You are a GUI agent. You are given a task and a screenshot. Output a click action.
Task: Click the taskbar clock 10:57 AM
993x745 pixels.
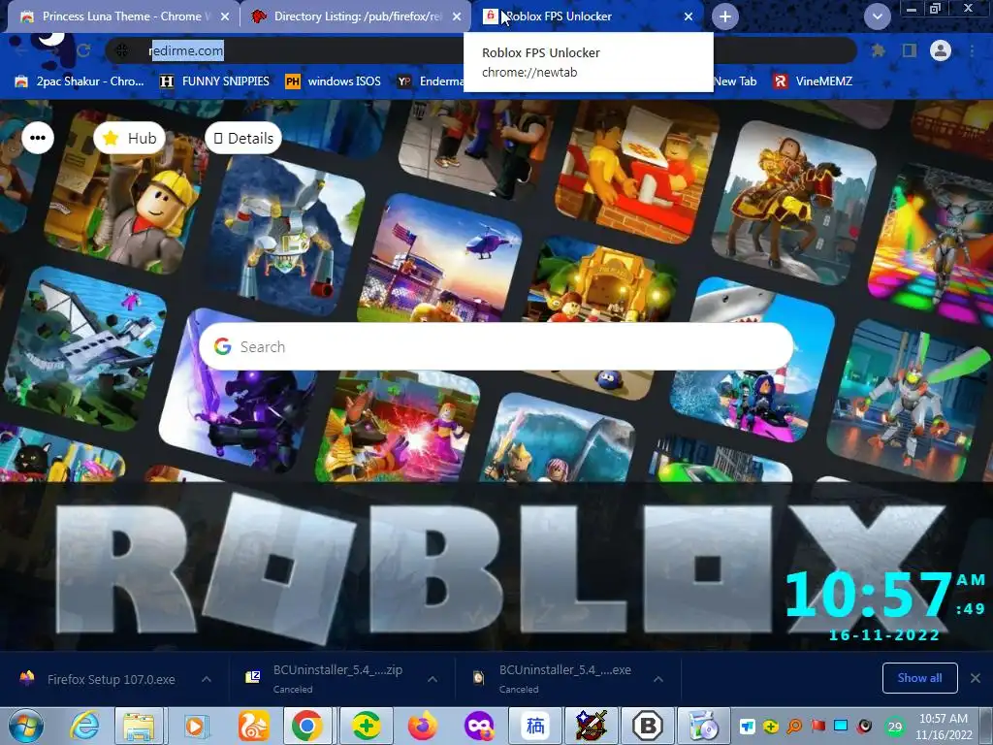944,726
